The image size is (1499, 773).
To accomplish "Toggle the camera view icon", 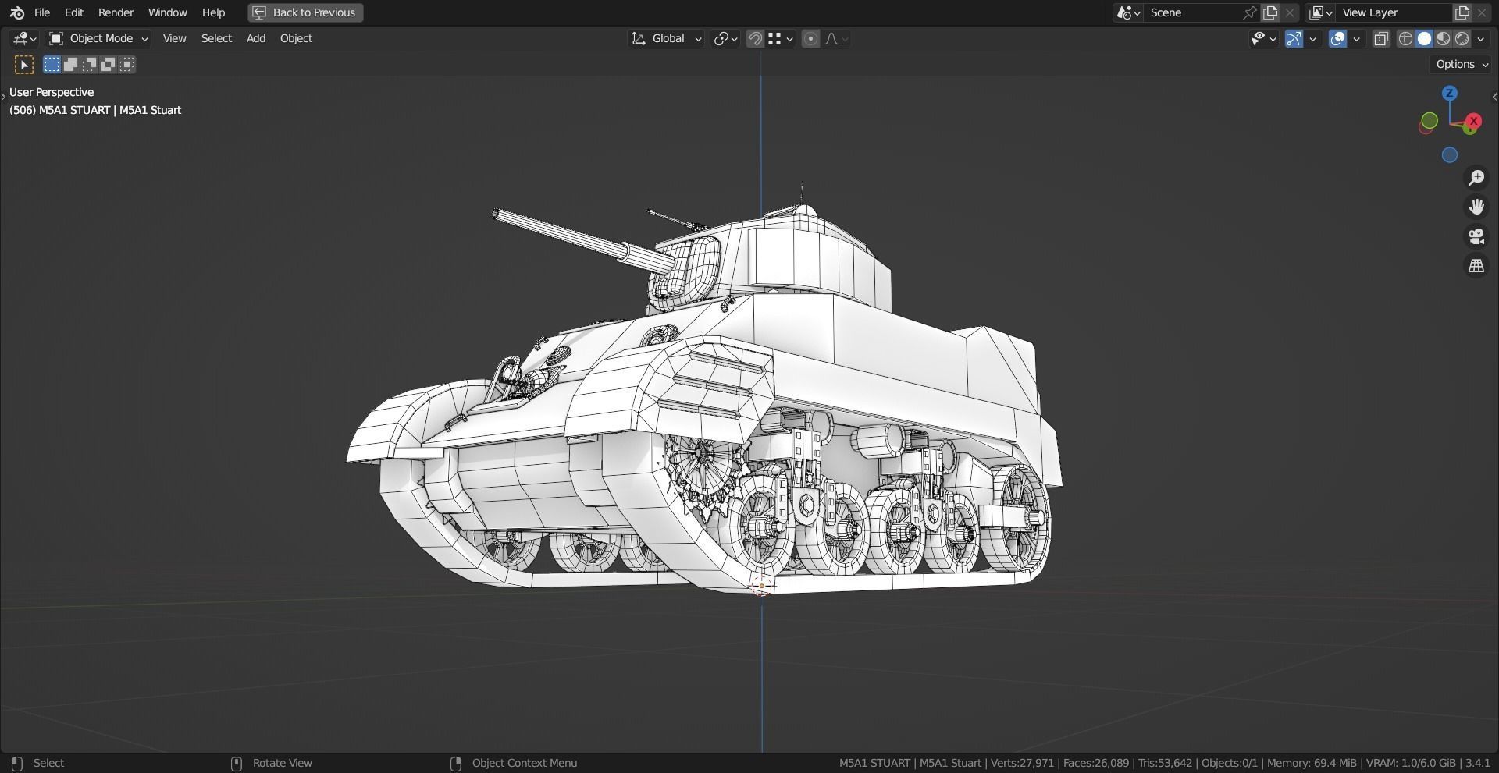I will click(1476, 236).
